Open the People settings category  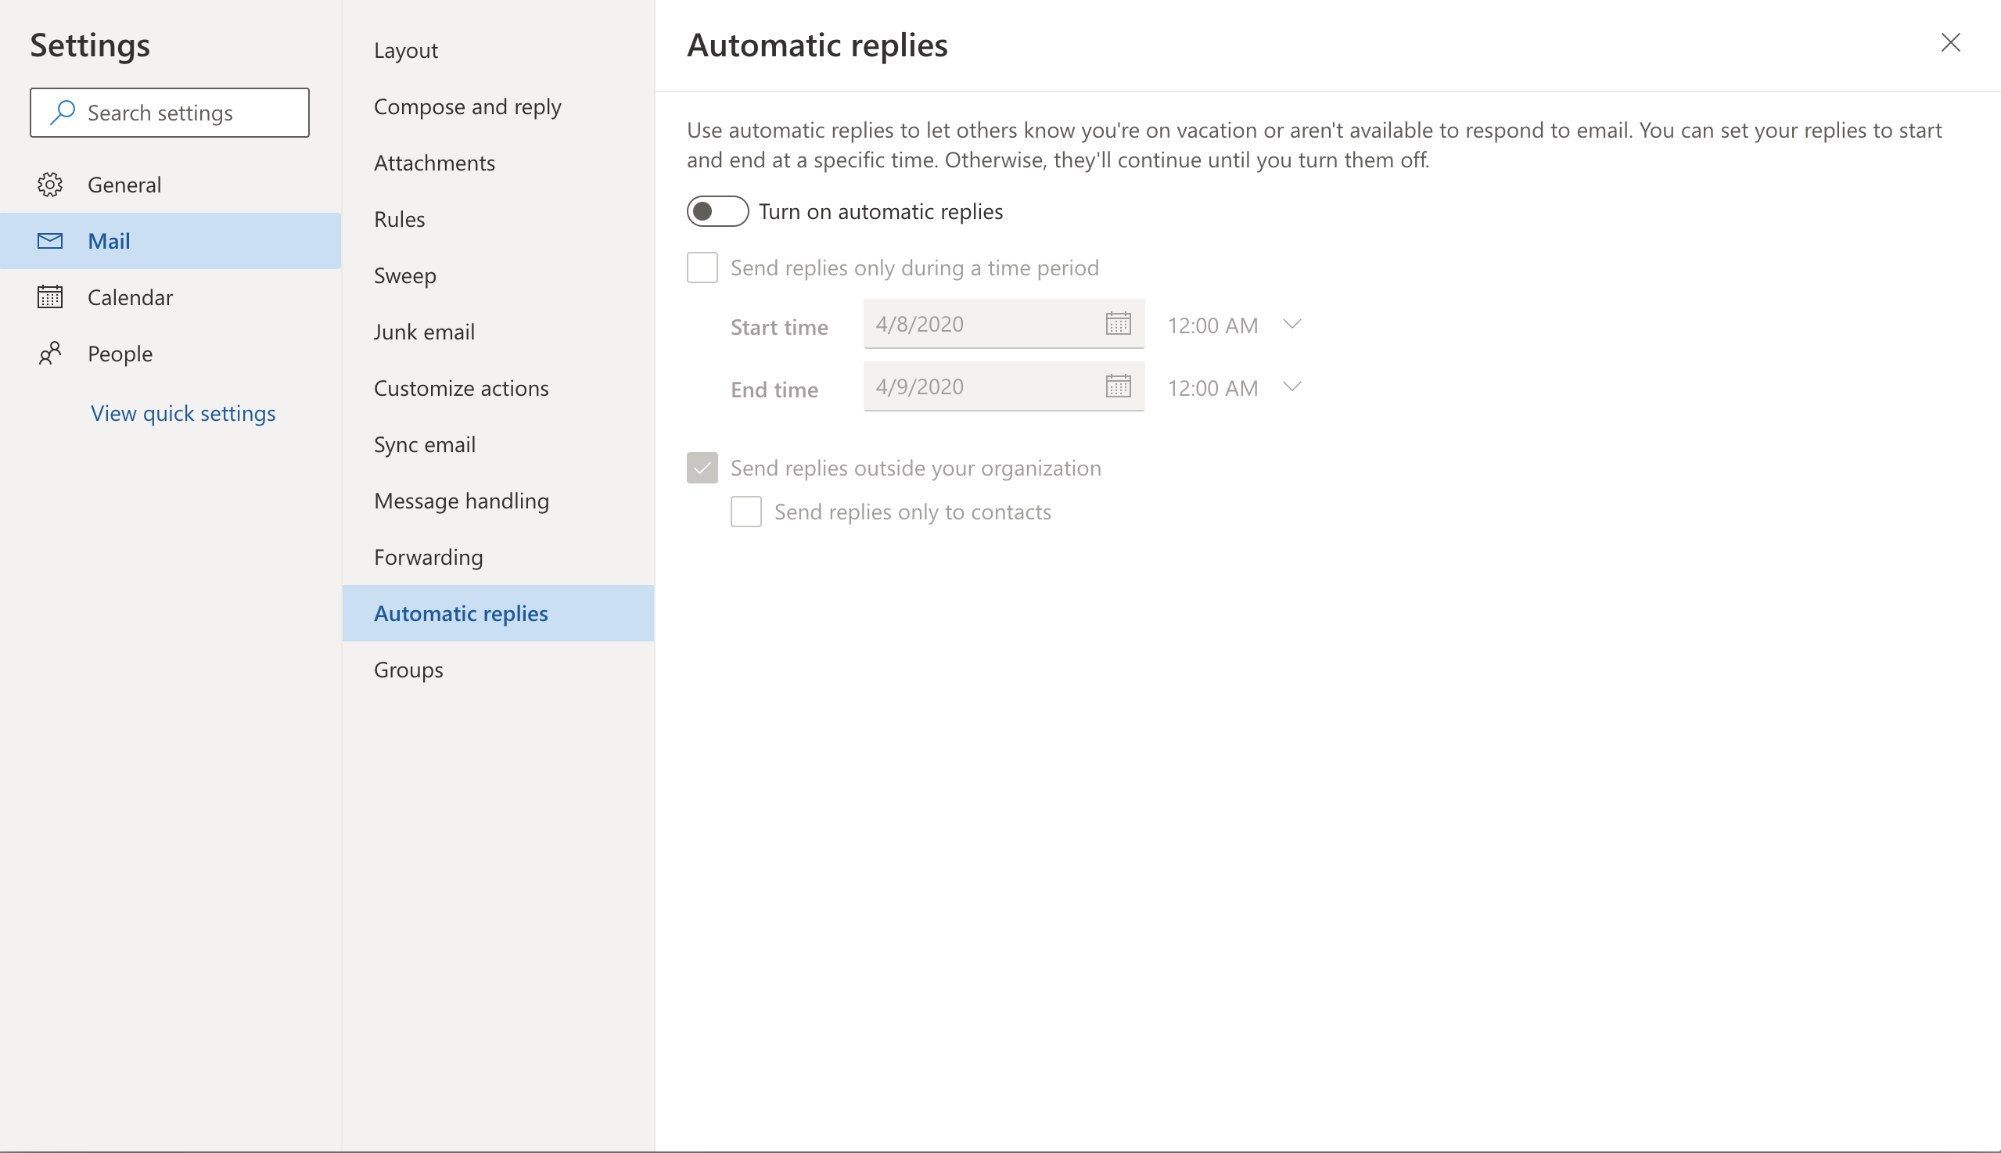click(171, 354)
